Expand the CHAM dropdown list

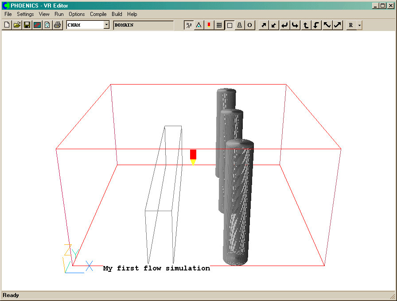106,25
